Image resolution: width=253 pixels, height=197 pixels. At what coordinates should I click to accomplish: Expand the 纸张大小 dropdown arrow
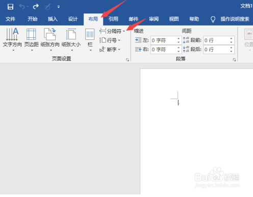[x=72, y=50]
